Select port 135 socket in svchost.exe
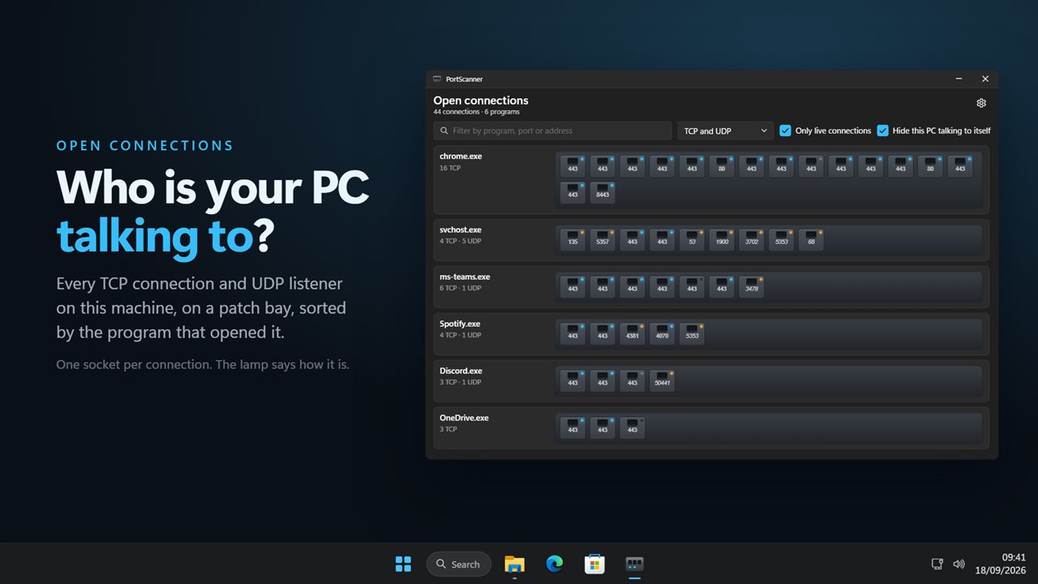Image resolution: width=1038 pixels, height=584 pixels. 573,239
